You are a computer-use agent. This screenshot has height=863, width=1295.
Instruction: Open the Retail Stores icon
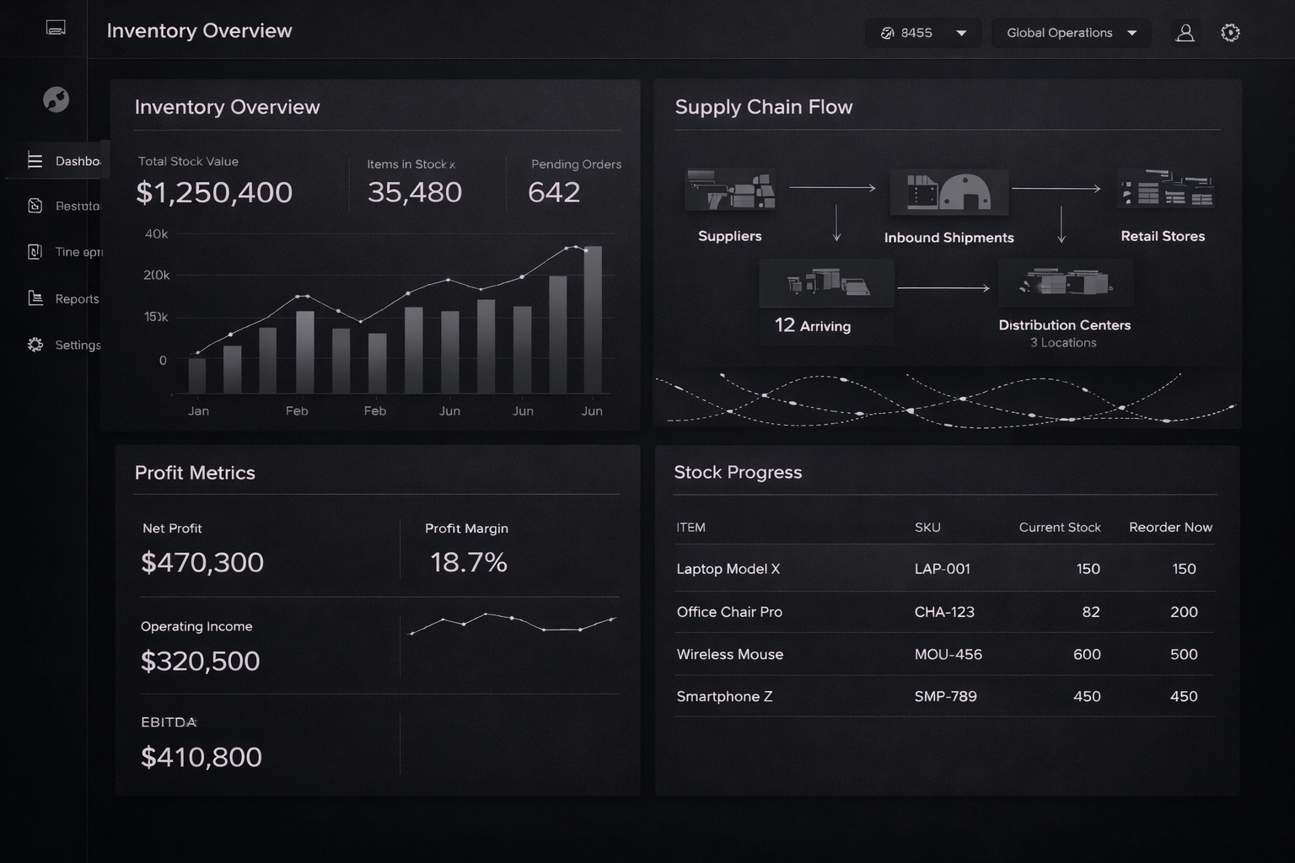[x=1165, y=190]
